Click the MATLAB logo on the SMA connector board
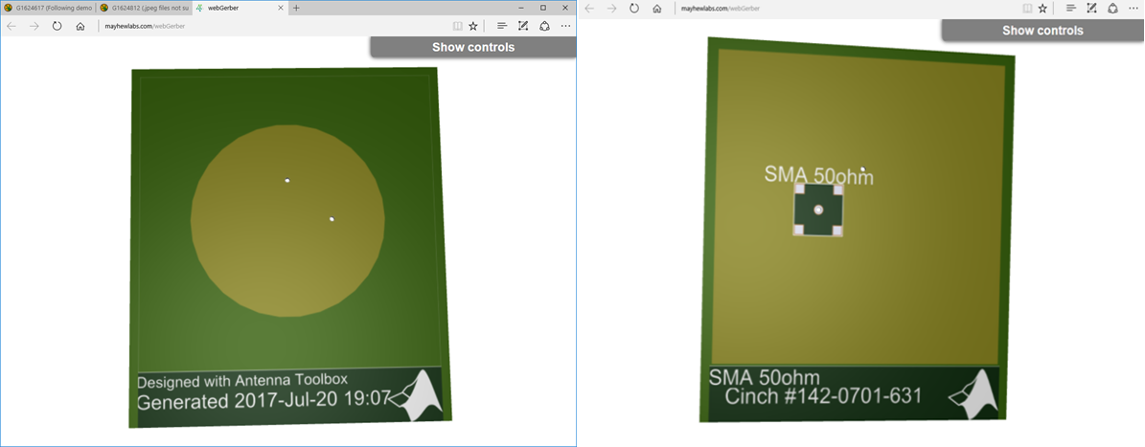The height and width of the screenshot is (447, 1145). click(x=974, y=393)
